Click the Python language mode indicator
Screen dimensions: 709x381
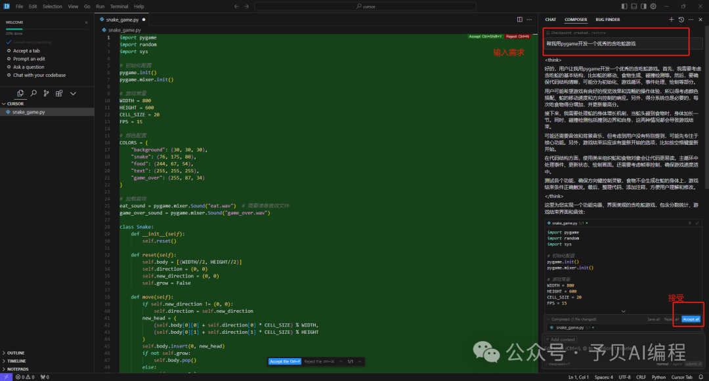[658, 377]
